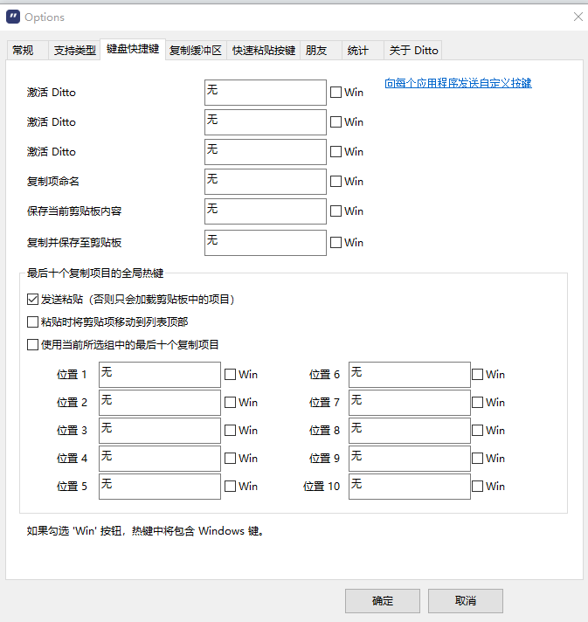
Task: Check Win box for 保存当前剪贴板内容
Action: (x=336, y=211)
